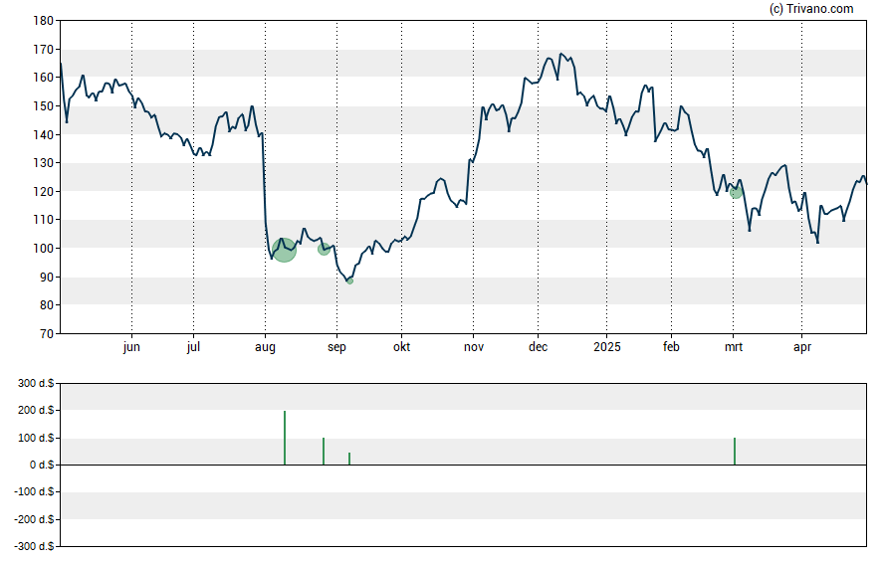
Task: Click the '0 d.$' axis label
Action: click(x=42, y=466)
